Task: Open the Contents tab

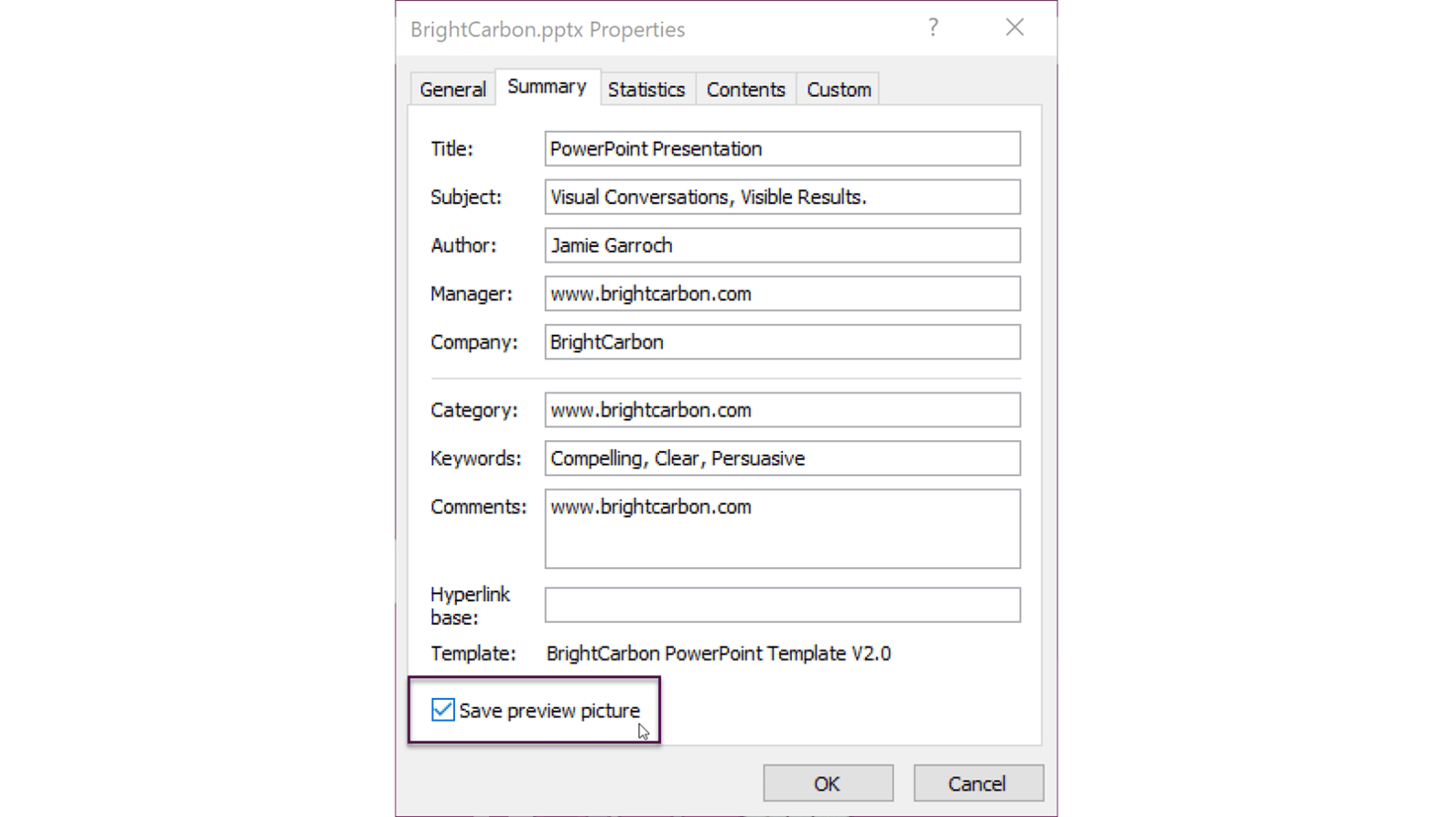Action: 745,90
